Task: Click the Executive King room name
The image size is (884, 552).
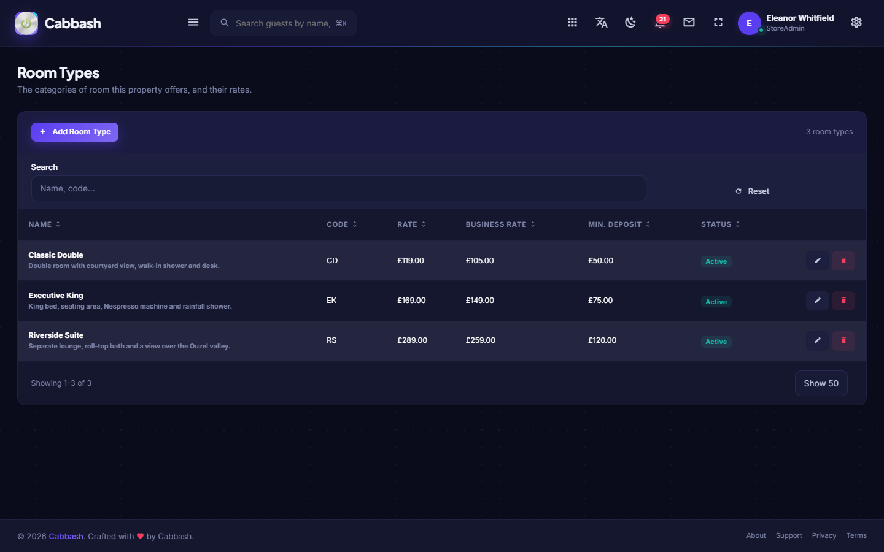Action: pos(56,296)
